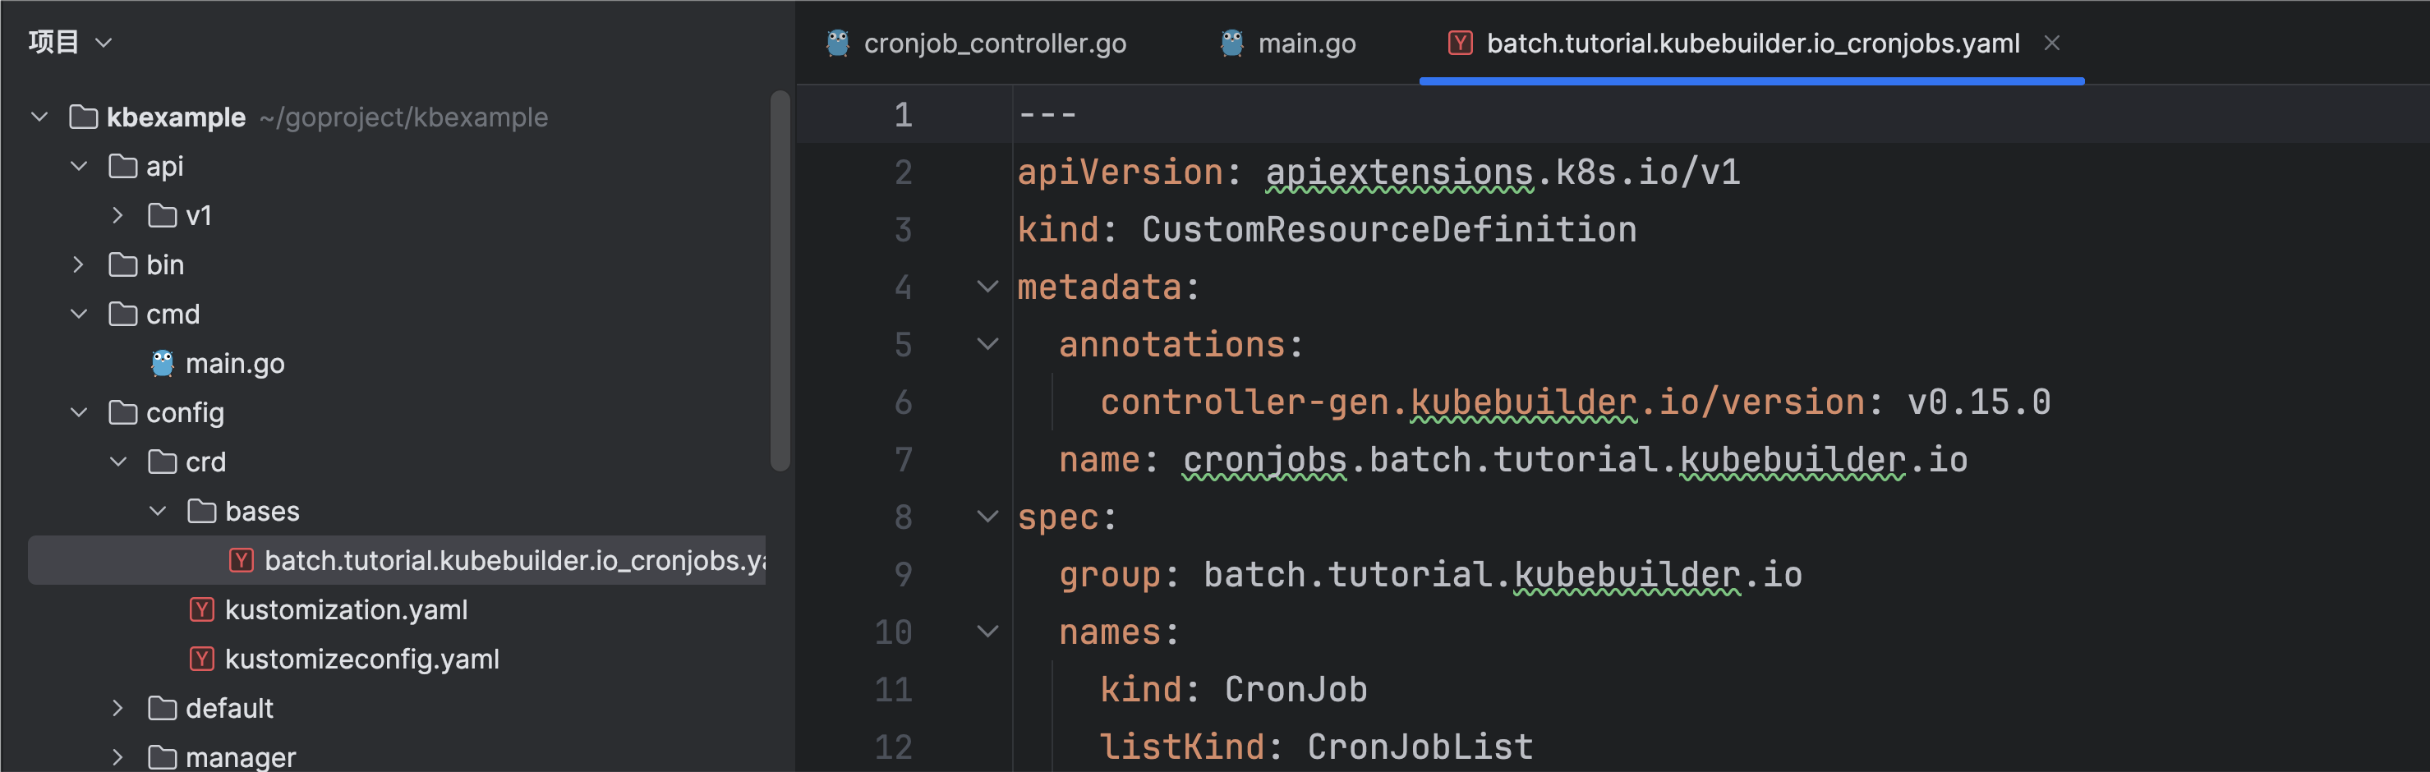
Task: Collapse the config folder
Action: point(78,413)
